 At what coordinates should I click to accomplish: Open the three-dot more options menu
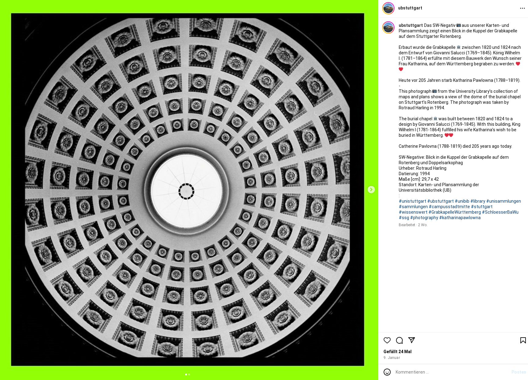(522, 8)
